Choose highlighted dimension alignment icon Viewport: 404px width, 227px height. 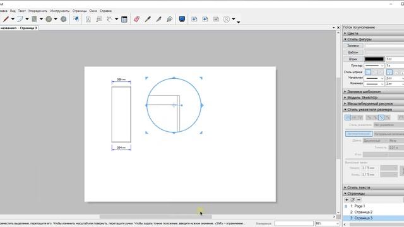point(381,118)
